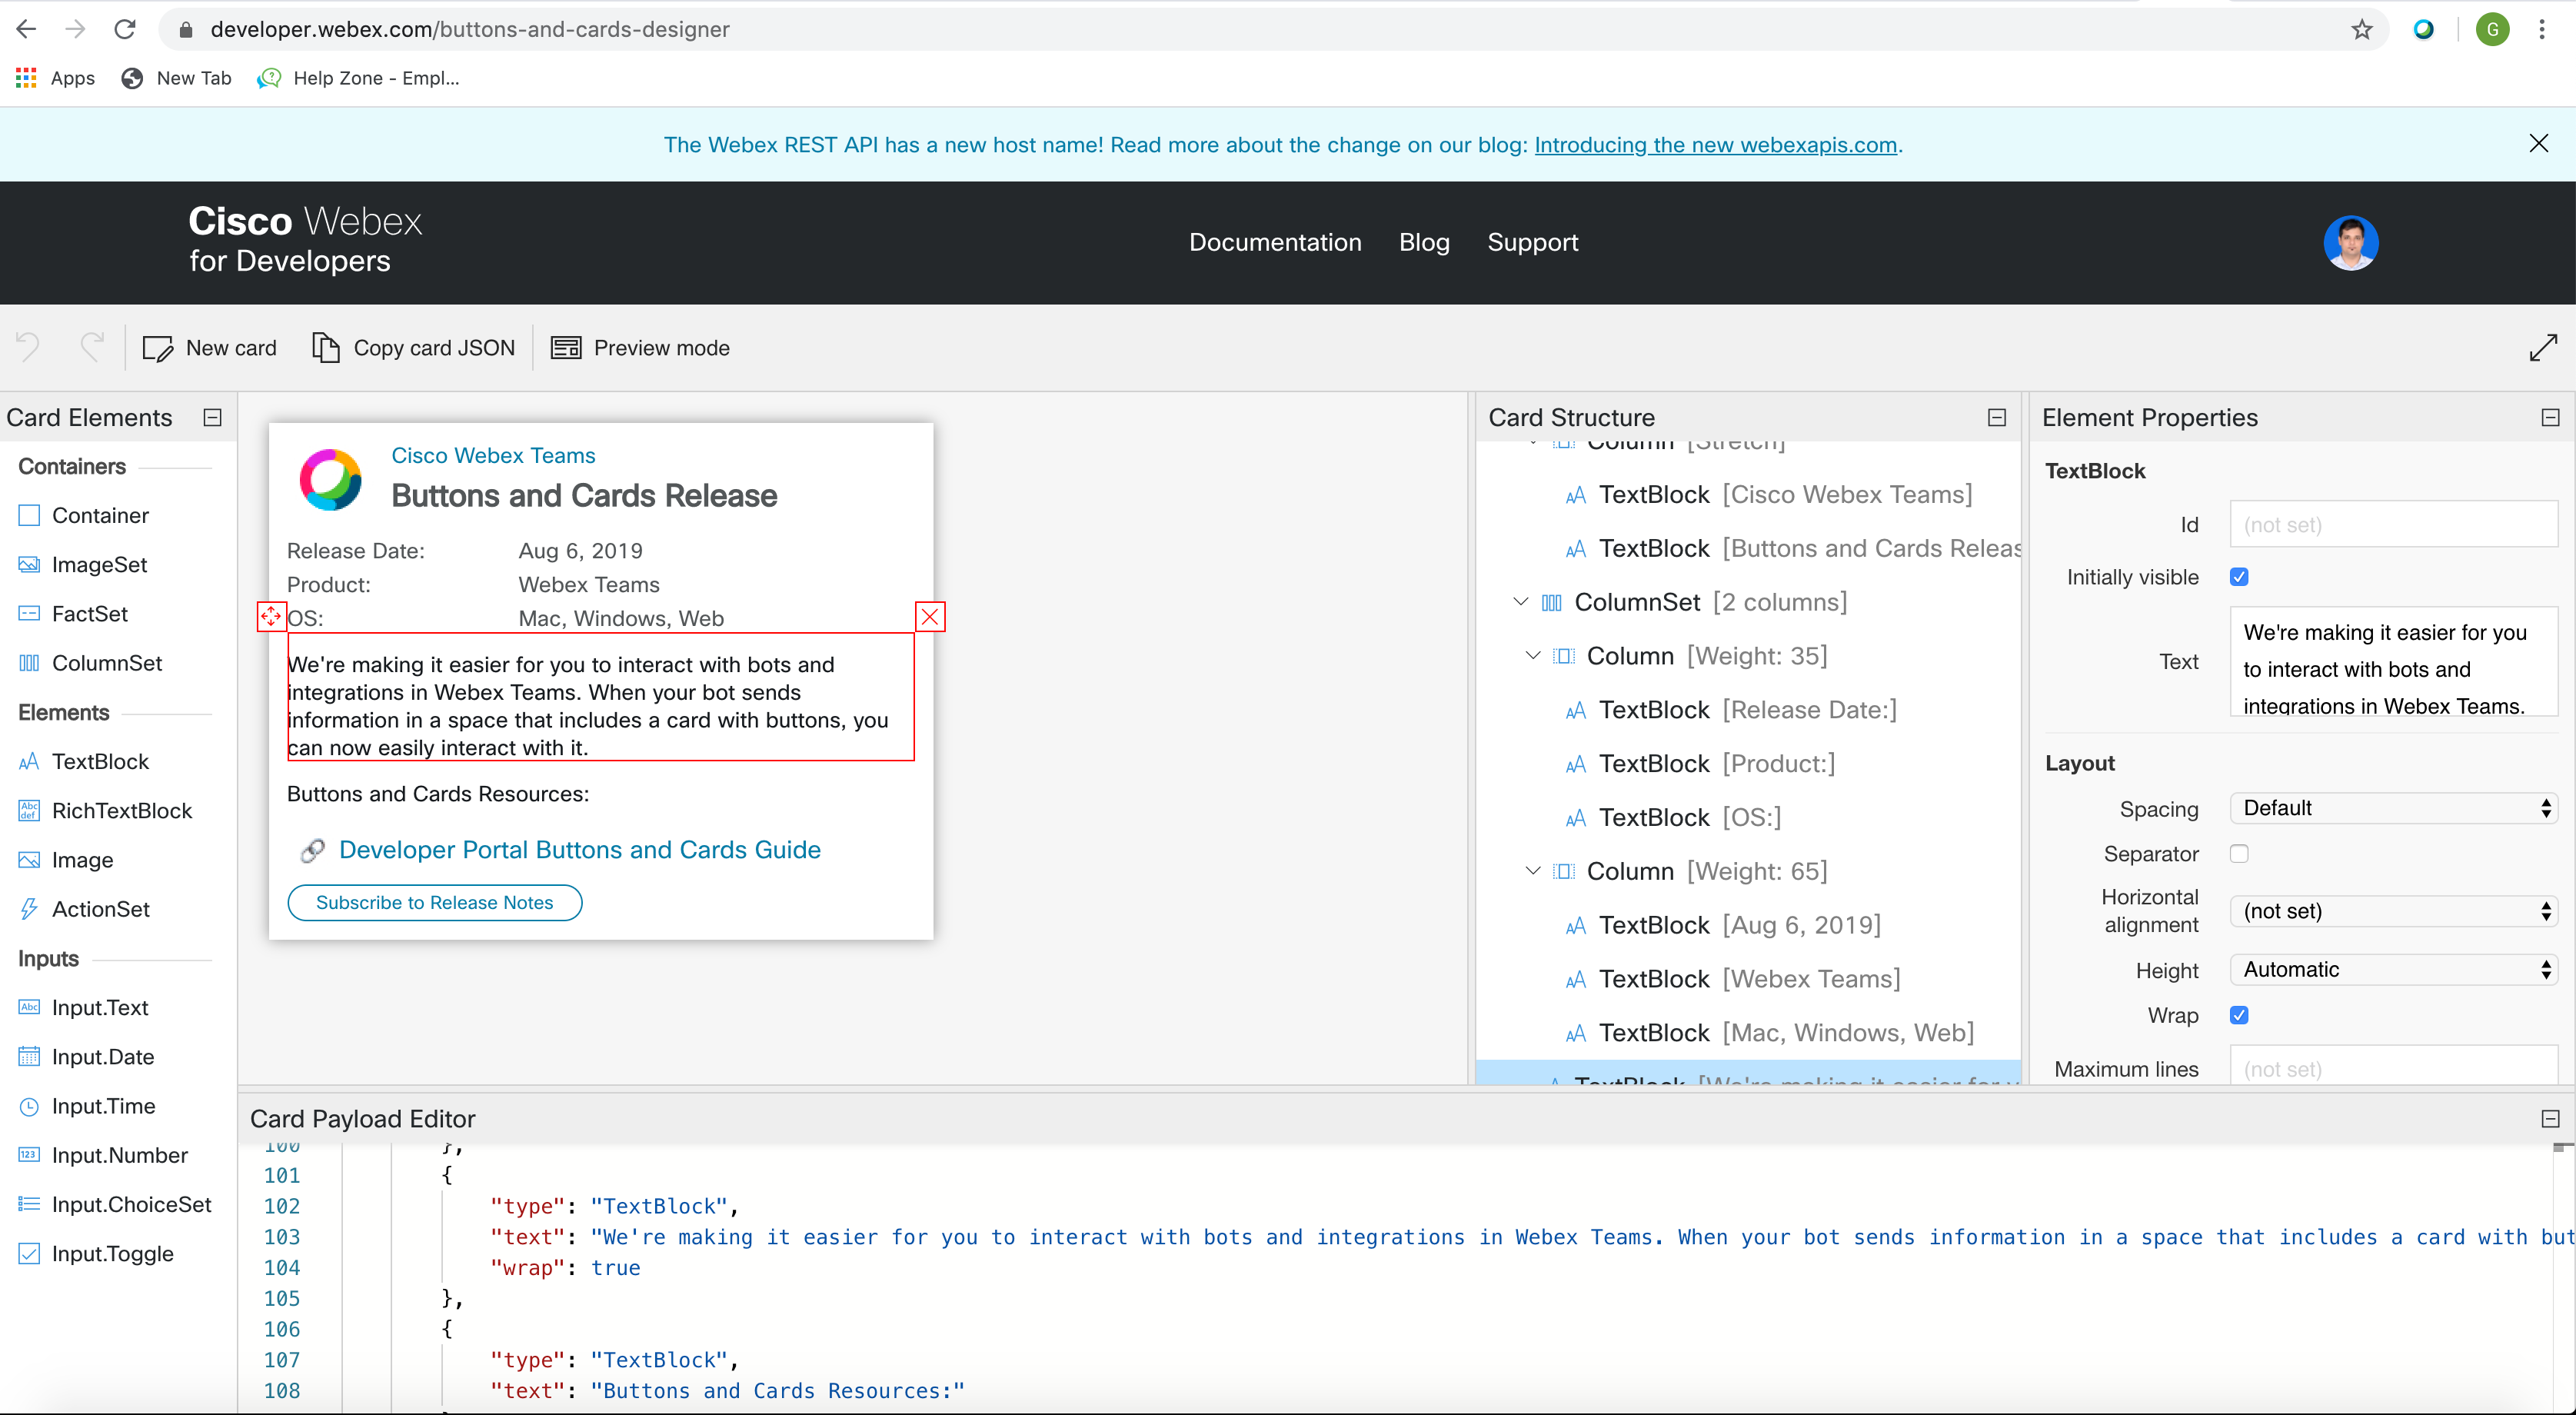Screen dimensions: 2576x1415
Task: Dismiss the API host name banner
Action: (2538, 143)
